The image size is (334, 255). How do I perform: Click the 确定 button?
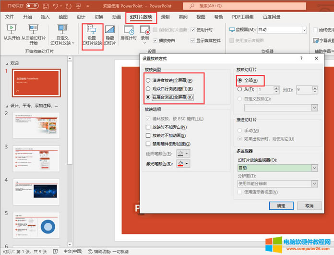281,206
